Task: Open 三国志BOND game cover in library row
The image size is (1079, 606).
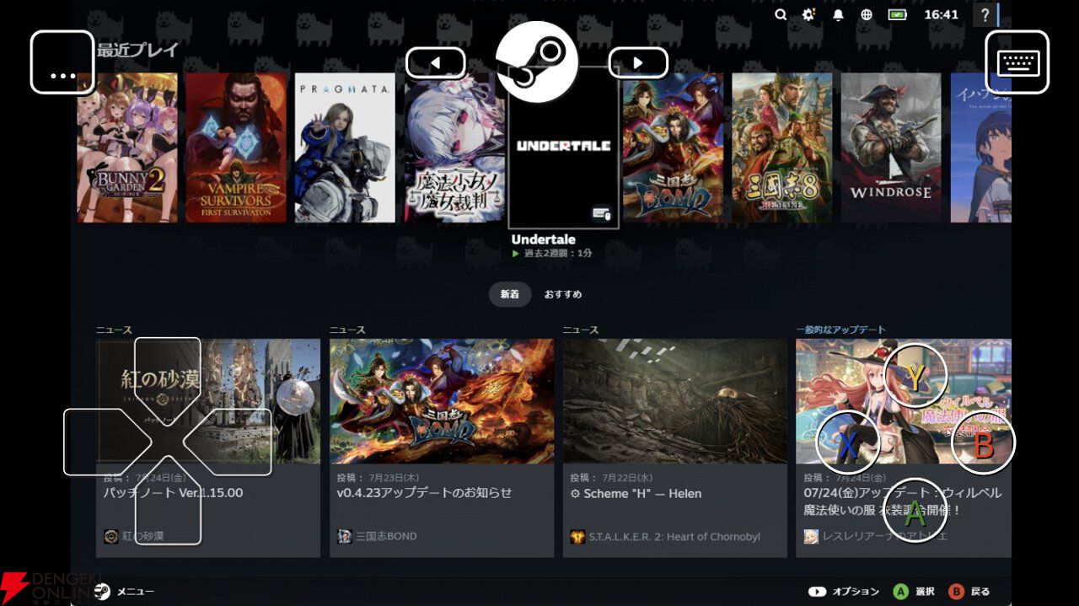Action: 673,147
